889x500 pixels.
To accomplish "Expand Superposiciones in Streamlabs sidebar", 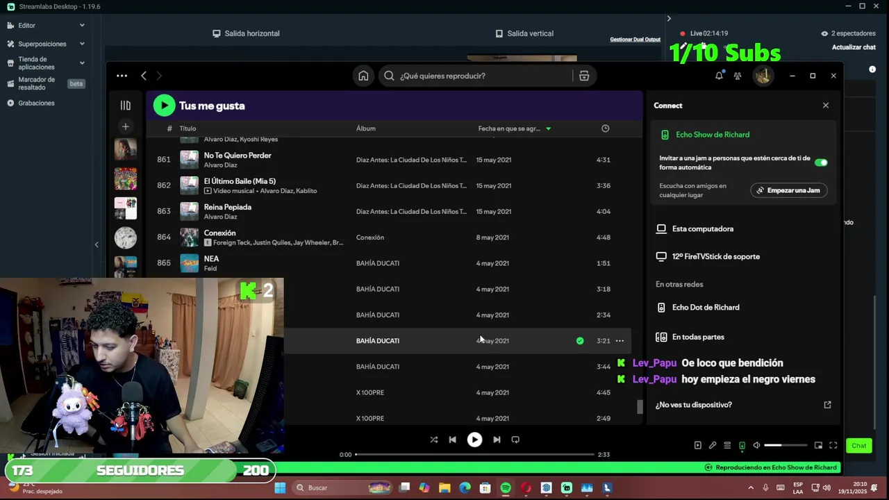I will coord(46,44).
